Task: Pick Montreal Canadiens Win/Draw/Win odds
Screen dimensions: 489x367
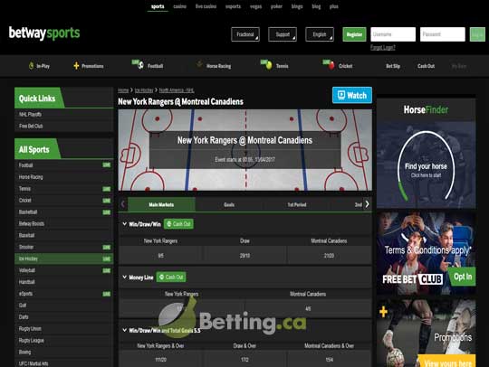Action: pyautogui.click(x=329, y=255)
